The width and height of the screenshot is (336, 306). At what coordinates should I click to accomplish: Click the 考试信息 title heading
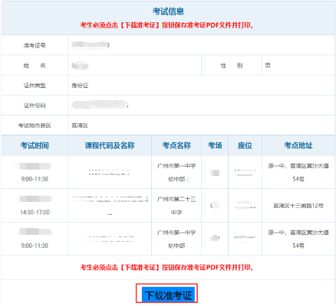point(168,11)
